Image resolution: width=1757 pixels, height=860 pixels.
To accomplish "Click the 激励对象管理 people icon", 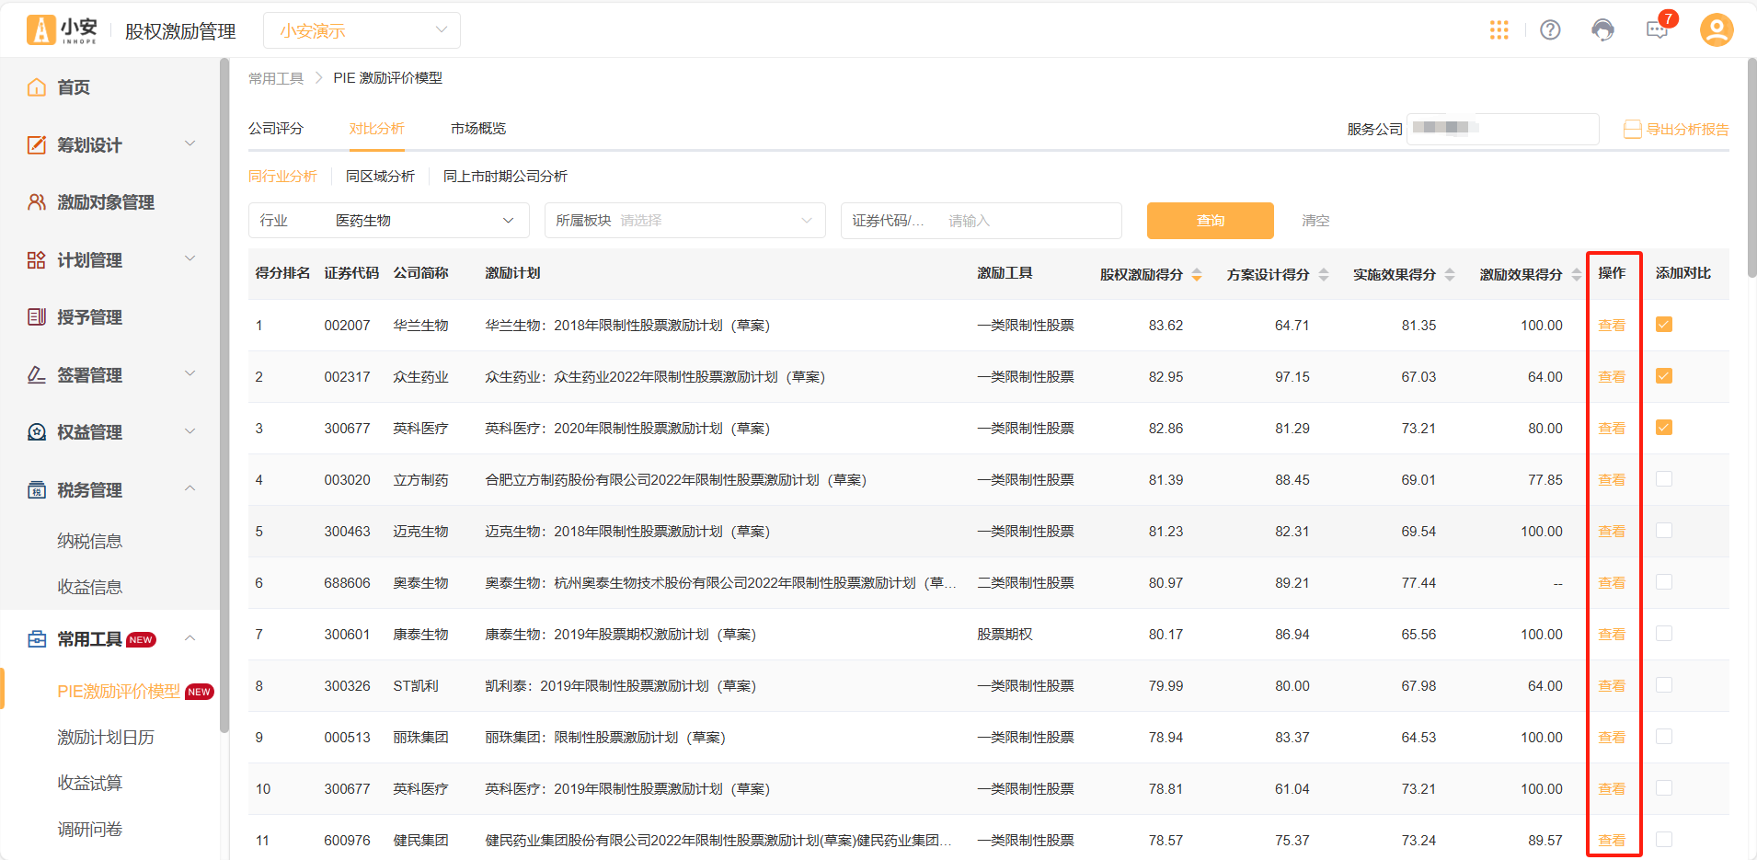I will tap(37, 202).
